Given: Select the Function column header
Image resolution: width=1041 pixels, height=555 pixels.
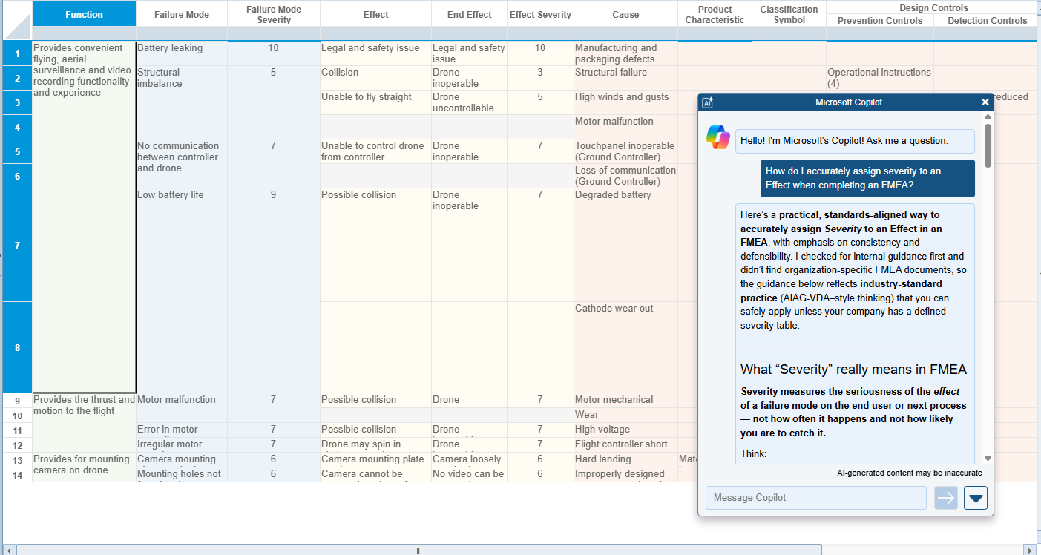Looking at the screenshot, I should (84, 13).
